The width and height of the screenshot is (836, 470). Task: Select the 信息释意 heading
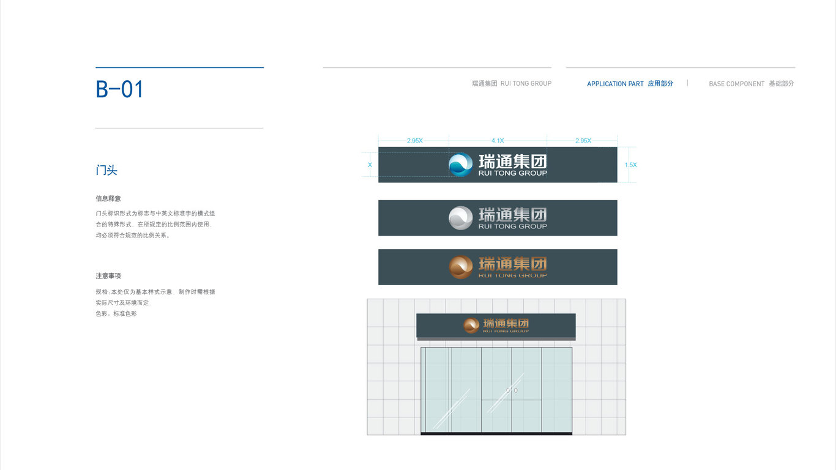point(108,199)
